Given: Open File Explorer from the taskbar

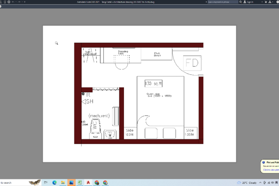Looking at the screenshot, I should point(63,183).
